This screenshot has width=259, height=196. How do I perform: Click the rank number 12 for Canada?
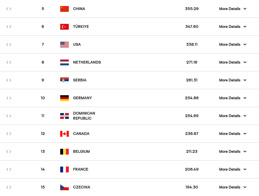click(x=43, y=134)
